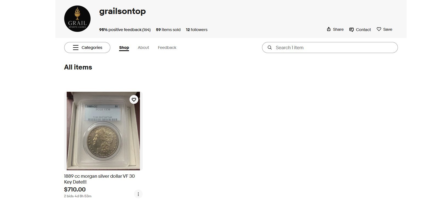The width and height of the screenshot is (433, 203).
Task: Expand the Categories menu
Action: point(87,48)
